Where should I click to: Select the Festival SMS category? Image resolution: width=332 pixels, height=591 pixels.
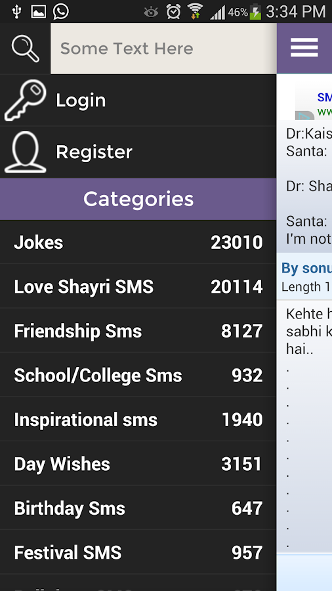pyautogui.click(x=138, y=552)
